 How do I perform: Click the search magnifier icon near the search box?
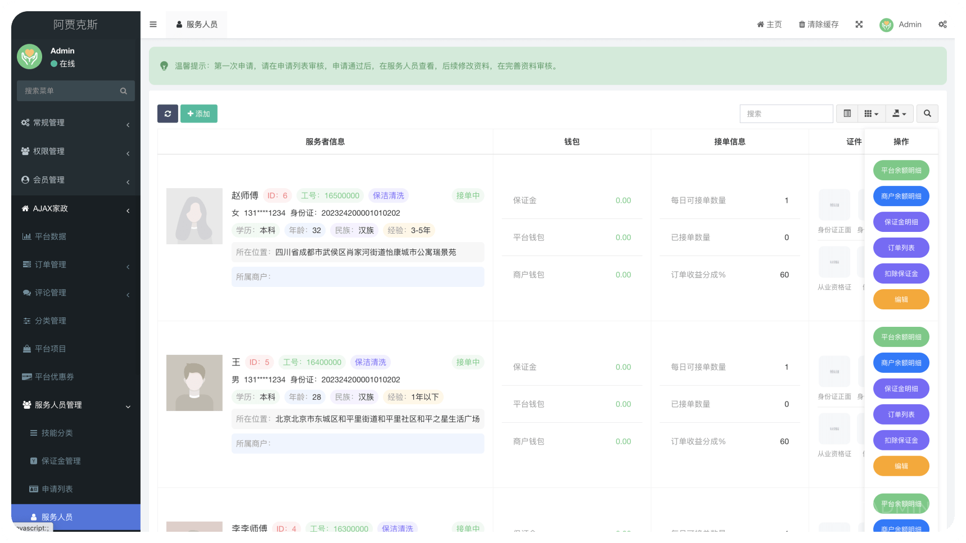927,113
